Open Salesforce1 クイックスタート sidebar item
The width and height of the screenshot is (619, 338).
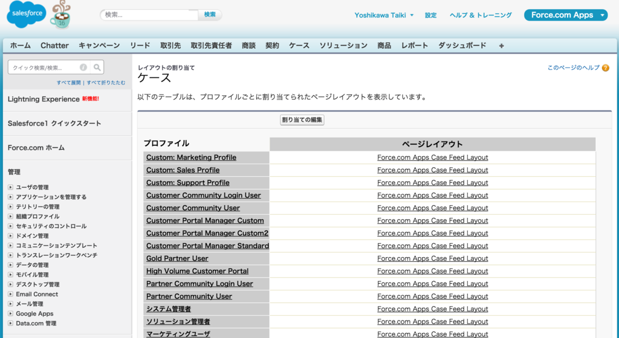click(54, 123)
